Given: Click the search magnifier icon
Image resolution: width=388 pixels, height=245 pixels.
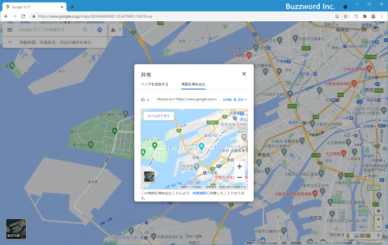Looking at the screenshot, I should click(x=85, y=30).
